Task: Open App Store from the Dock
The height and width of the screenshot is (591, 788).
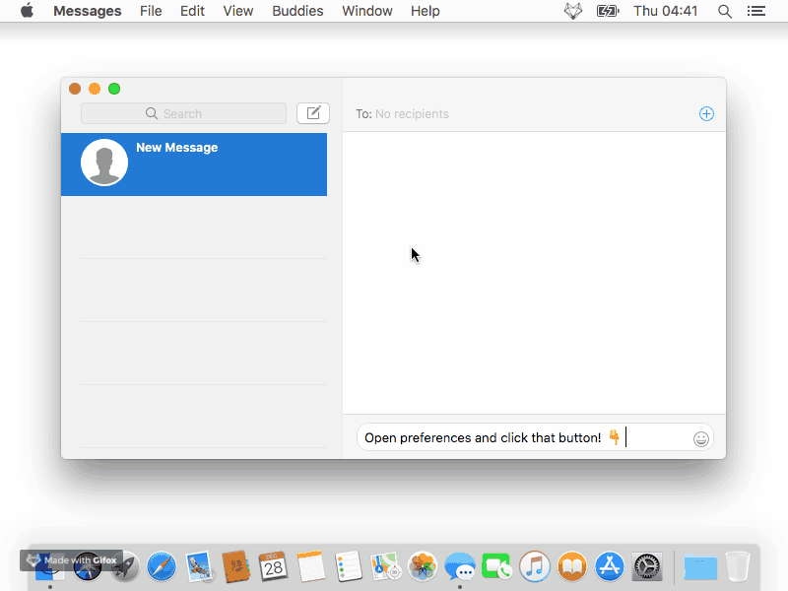Action: (609, 567)
